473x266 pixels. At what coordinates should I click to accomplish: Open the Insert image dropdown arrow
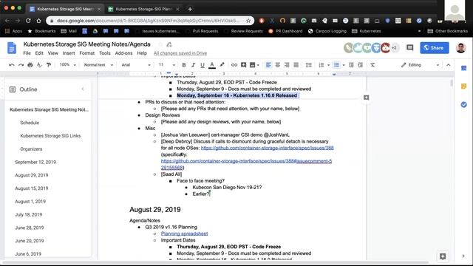pos(258,65)
